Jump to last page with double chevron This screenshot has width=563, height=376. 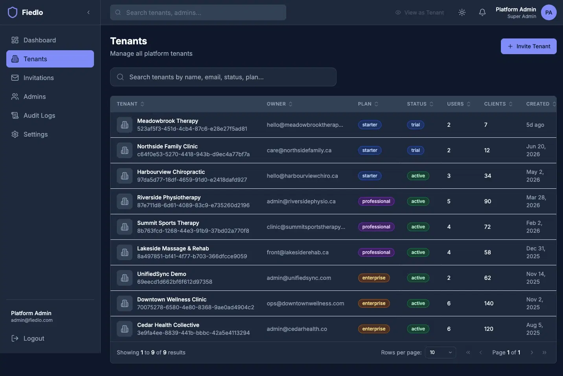pyautogui.click(x=544, y=352)
